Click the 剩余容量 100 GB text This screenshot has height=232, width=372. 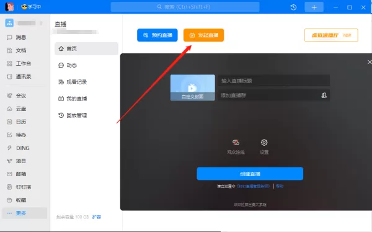tap(73, 217)
